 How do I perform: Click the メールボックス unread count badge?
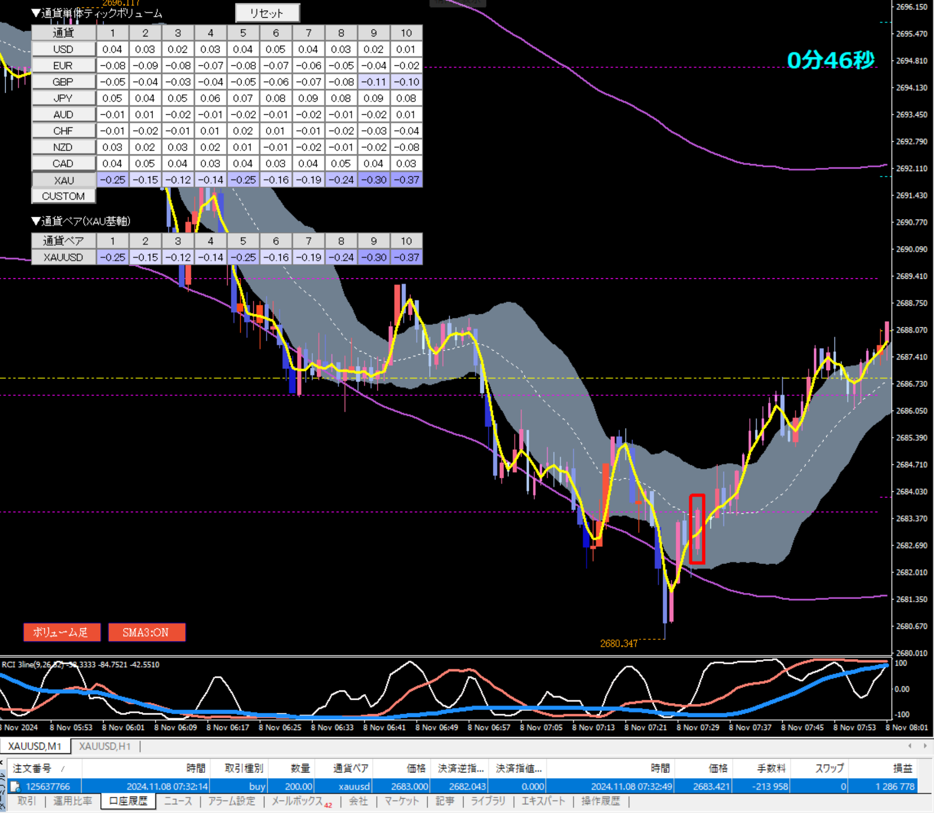pos(328,805)
